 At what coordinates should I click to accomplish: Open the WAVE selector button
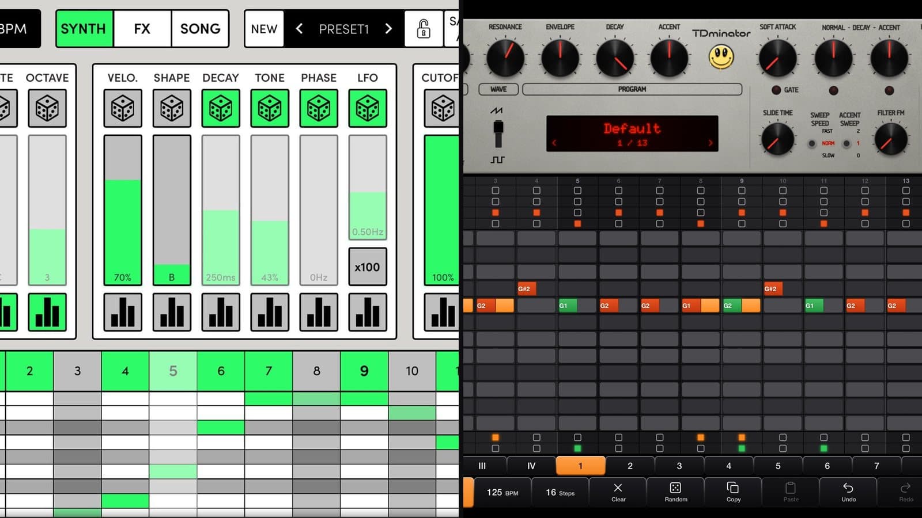[498, 89]
